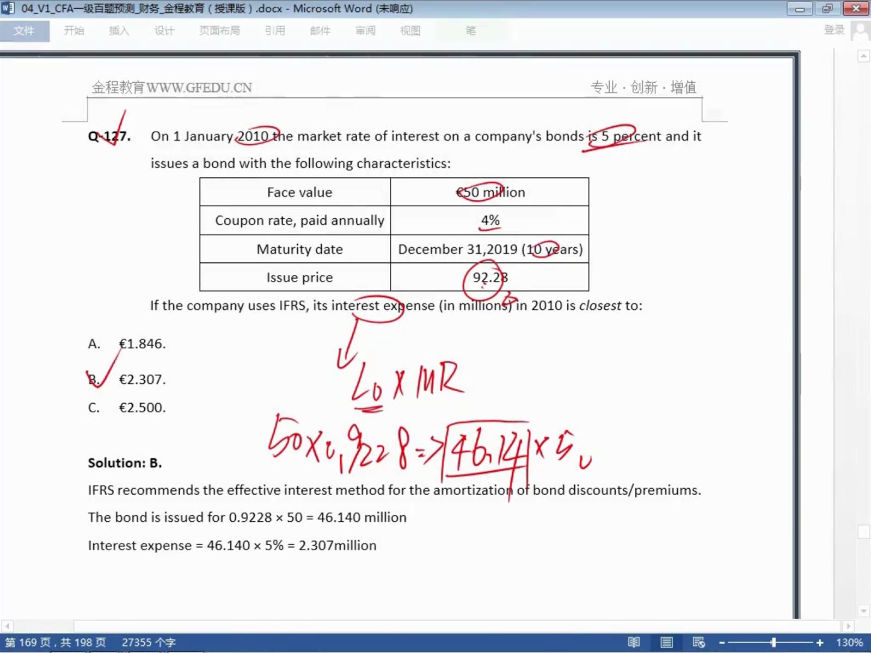Screen dimensions: 871x653
Task: Go to the 审阅 (Review) ribbon tab
Action: click(365, 31)
